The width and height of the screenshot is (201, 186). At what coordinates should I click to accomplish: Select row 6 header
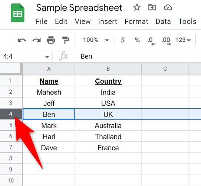11,136
